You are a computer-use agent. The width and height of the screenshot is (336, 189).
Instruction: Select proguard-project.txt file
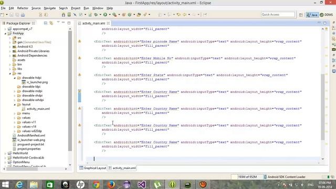(28, 144)
